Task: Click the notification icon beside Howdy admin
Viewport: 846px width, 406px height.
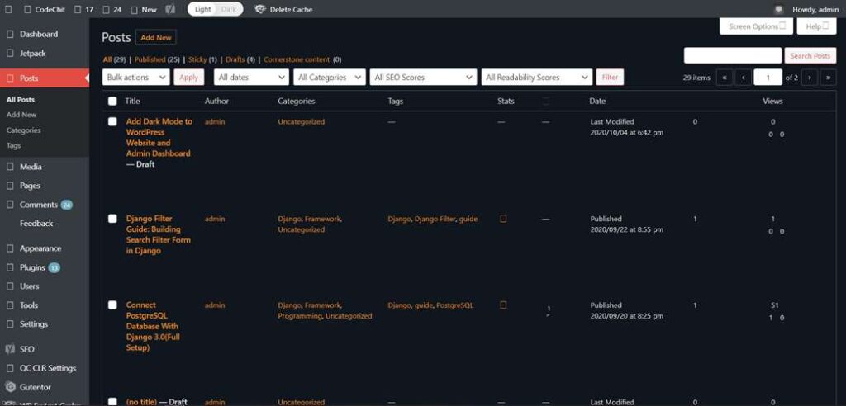Action: [778, 10]
